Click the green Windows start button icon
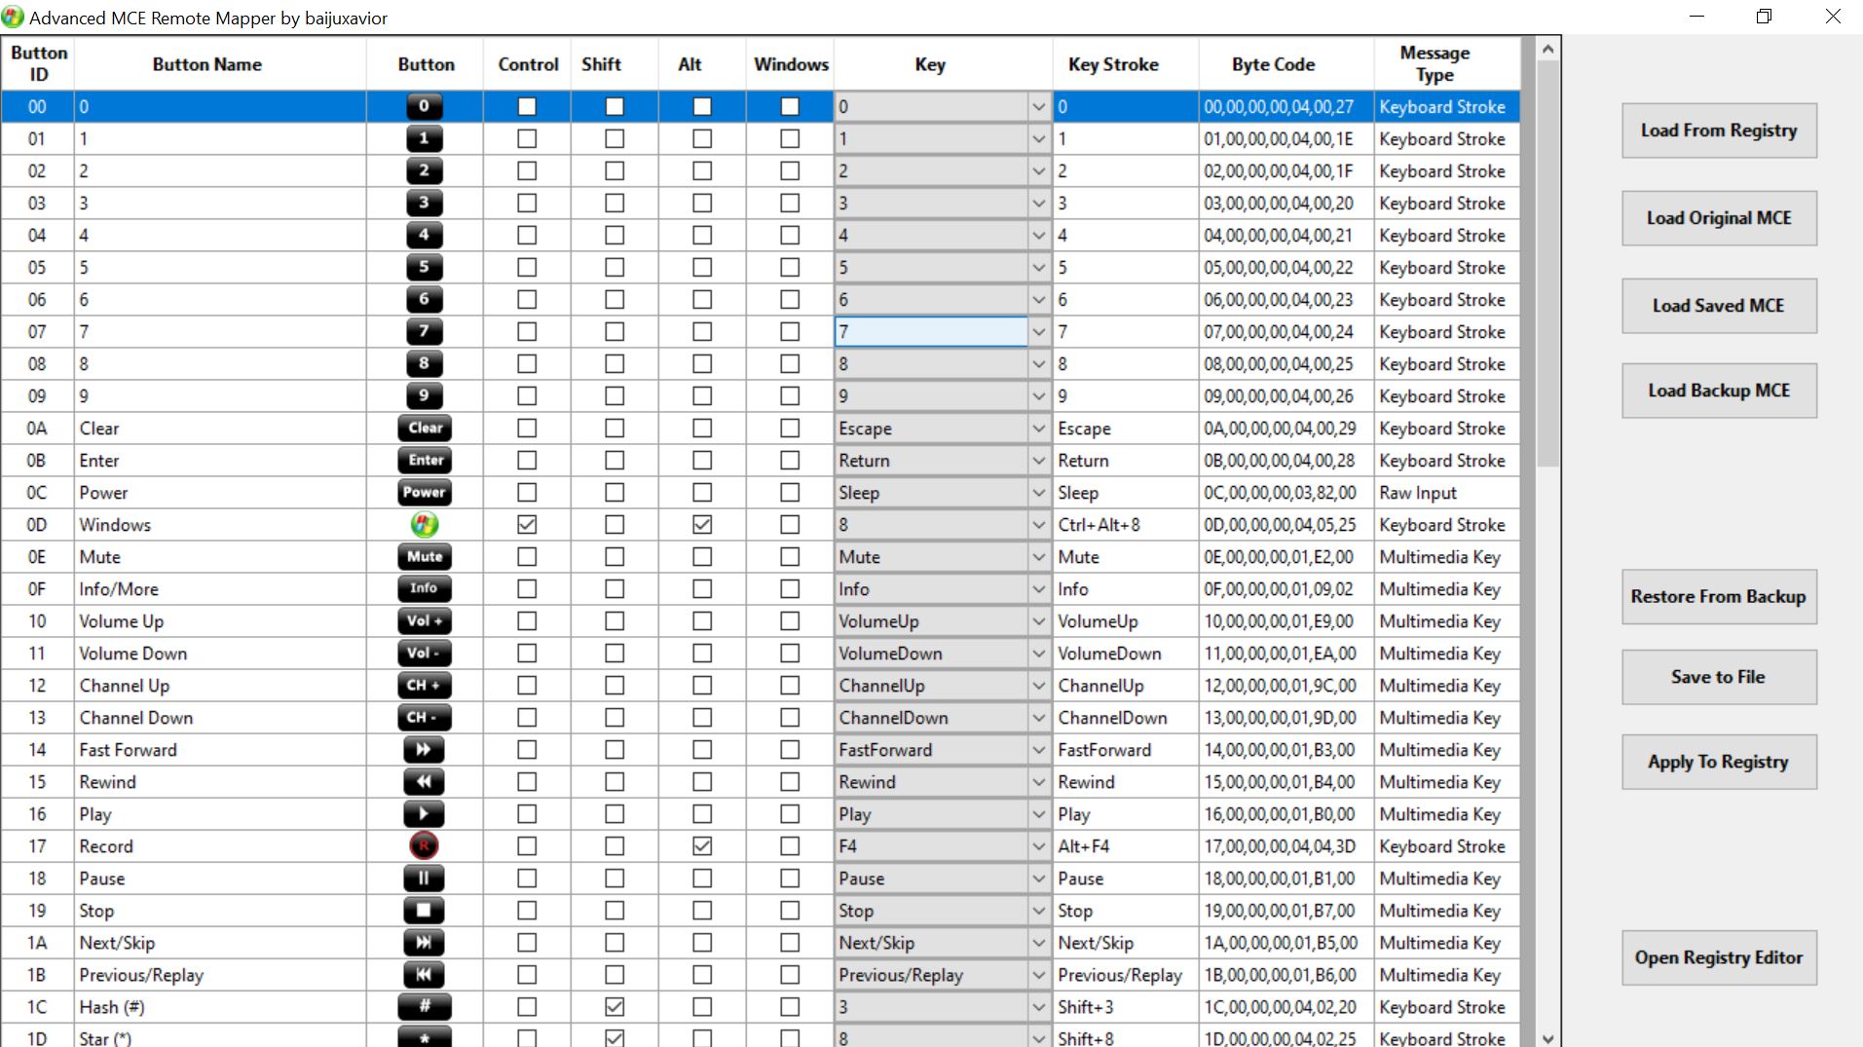 [x=424, y=524]
